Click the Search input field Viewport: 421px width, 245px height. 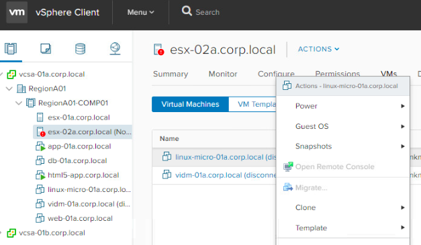pos(207,12)
